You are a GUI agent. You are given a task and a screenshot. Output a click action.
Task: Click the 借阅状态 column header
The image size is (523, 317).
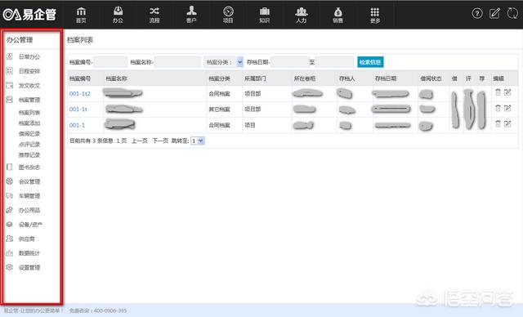tap(431, 78)
